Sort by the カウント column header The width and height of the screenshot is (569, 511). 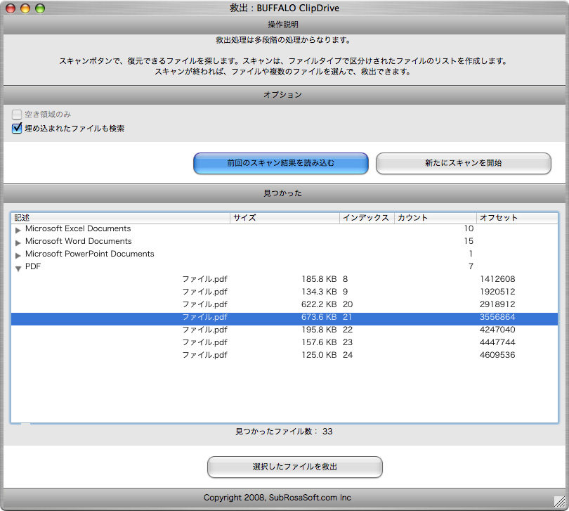[436, 218]
